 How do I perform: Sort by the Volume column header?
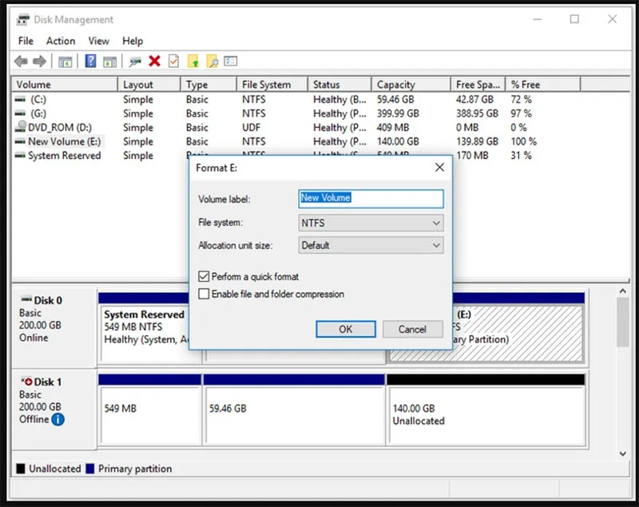coord(65,85)
